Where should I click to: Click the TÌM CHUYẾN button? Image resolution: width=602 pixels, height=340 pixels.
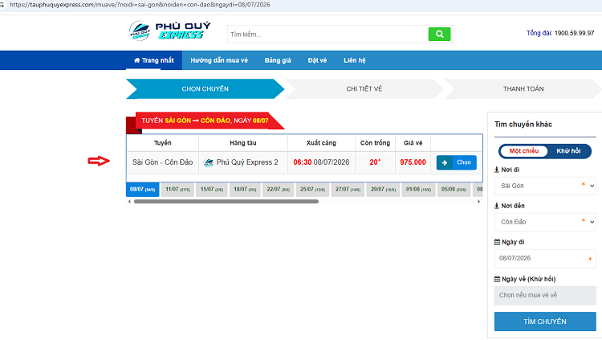(x=545, y=322)
